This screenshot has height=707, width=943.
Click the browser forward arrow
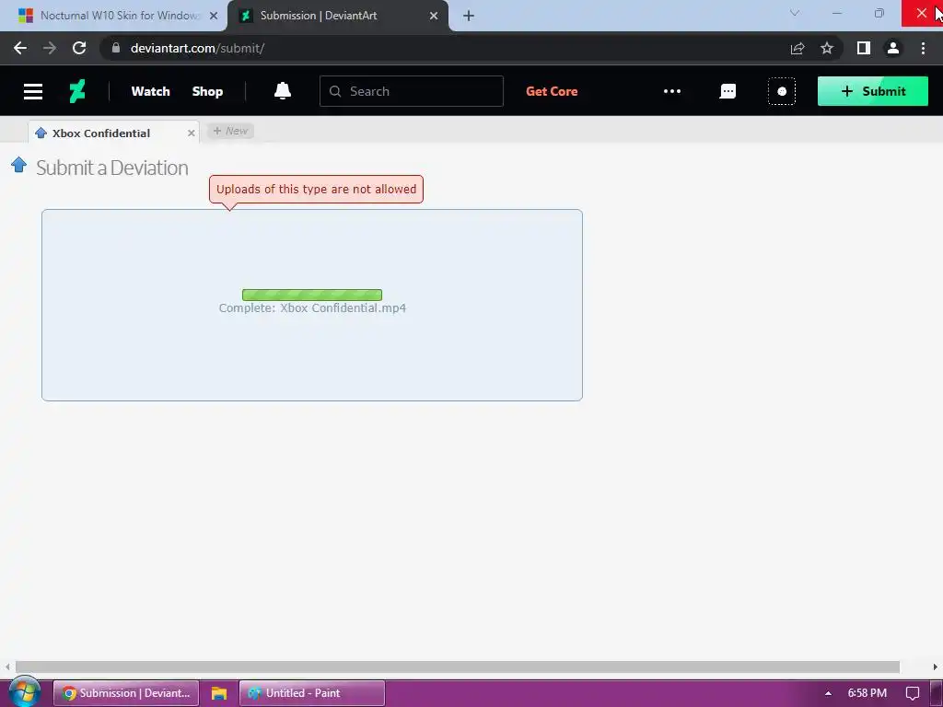50,48
